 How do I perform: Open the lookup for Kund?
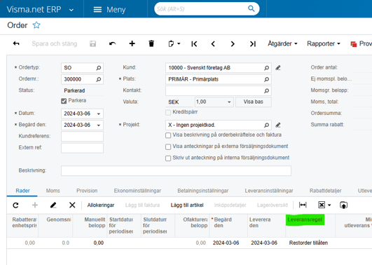click(266, 68)
